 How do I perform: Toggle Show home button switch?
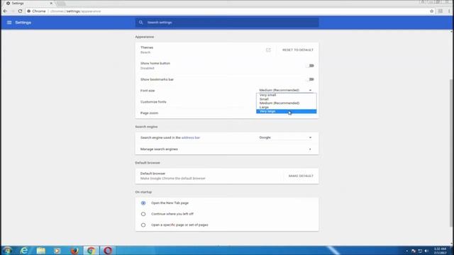311,66
